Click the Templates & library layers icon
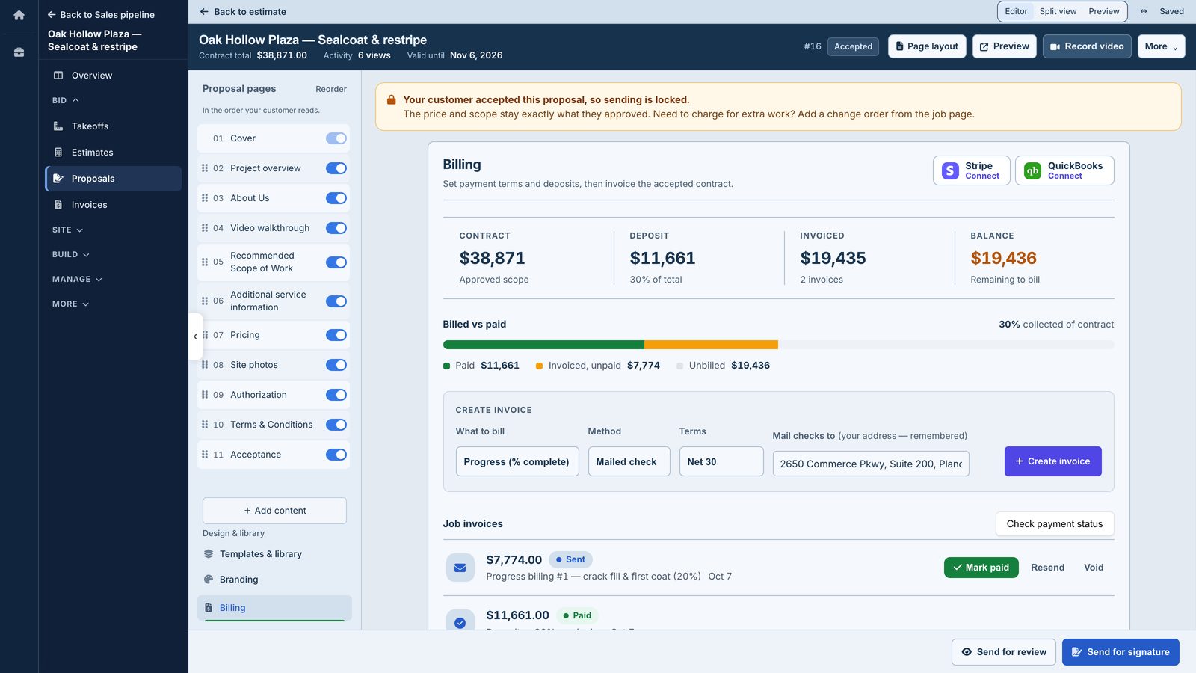Image resolution: width=1196 pixels, height=673 pixels. pos(209,554)
